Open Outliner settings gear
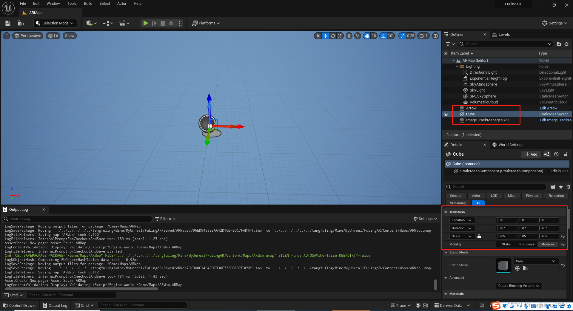The width and height of the screenshot is (573, 311). coord(566,44)
